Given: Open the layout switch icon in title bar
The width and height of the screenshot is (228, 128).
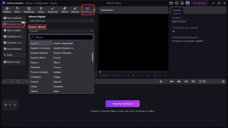Looking at the screenshot, I should 171,3.
